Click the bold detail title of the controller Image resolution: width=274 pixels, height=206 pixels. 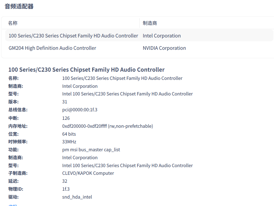click(86, 69)
